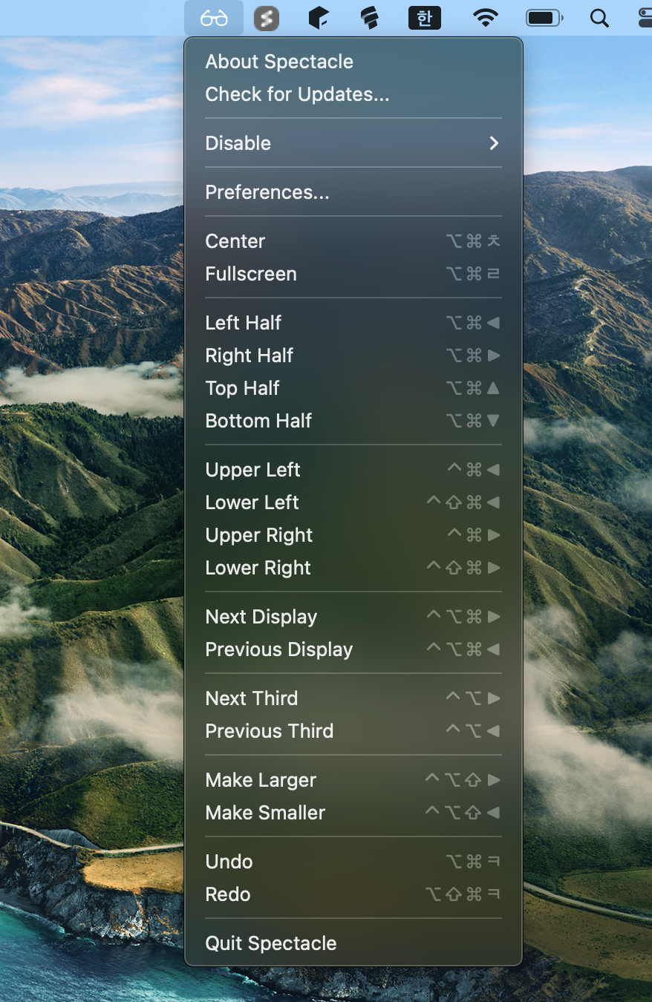Screen dimensions: 652x1002
Task: Click Make Smaller
Action: [x=353, y=813]
